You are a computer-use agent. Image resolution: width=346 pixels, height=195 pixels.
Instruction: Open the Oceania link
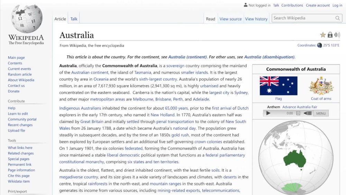[x=101, y=79]
